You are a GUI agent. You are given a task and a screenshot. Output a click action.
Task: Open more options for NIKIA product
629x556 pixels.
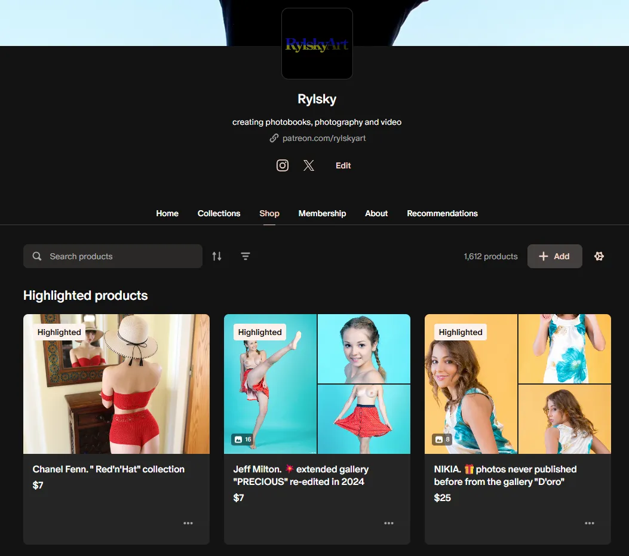coord(590,523)
